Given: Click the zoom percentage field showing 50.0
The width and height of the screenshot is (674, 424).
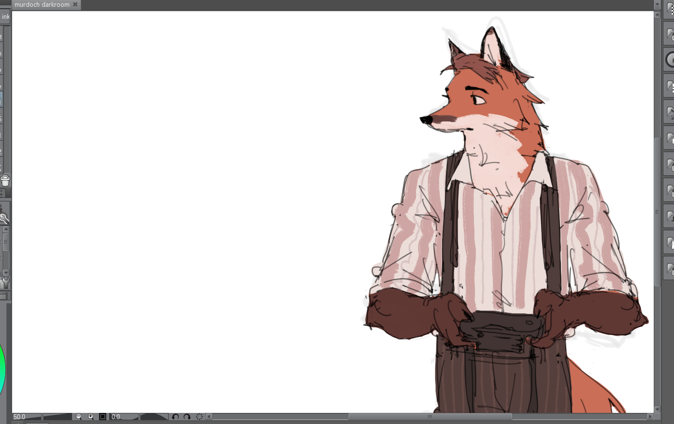Looking at the screenshot, I should pos(27,417).
